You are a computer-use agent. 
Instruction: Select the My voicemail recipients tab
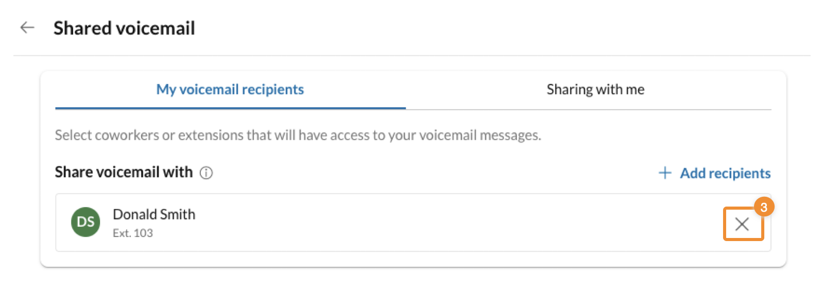230,89
